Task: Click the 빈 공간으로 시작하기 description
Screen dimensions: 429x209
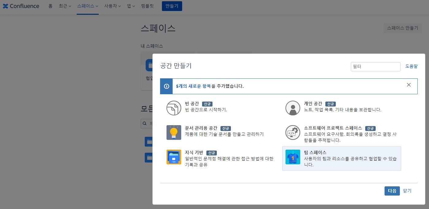Action: point(206,110)
